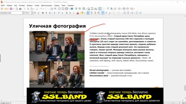Click the Find and Replace icon

[x=52, y=9]
